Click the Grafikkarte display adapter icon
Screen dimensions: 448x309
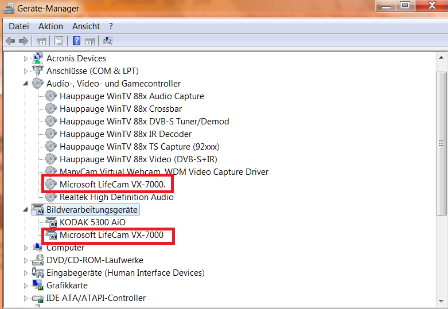[x=38, y=285]
